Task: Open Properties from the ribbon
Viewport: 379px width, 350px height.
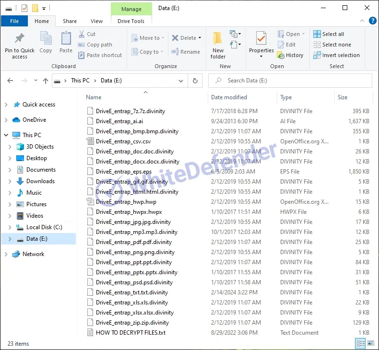Action: (261, 39)
